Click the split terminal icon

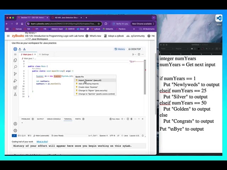pos(128,119)
